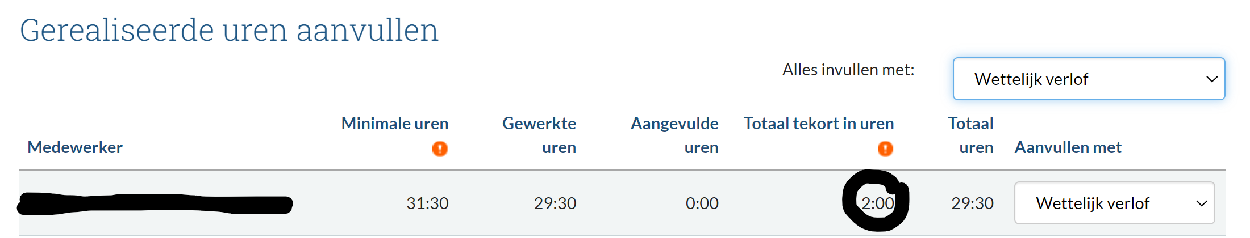Select the 'Gewerkte uren' column header
This screenshot has height=238, width=1250.
[x=539, y=135]
